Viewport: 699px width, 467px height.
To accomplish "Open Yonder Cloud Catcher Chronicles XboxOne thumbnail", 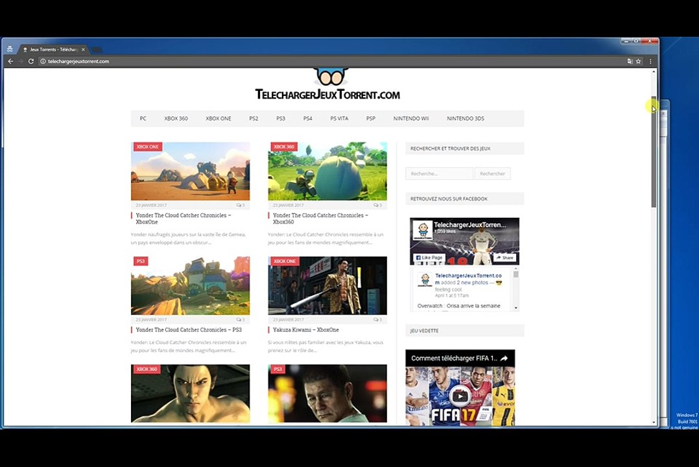I will coord(191,171).
